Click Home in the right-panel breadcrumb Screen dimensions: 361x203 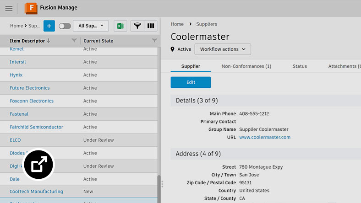pyautogui.click(x=177, y=24)
